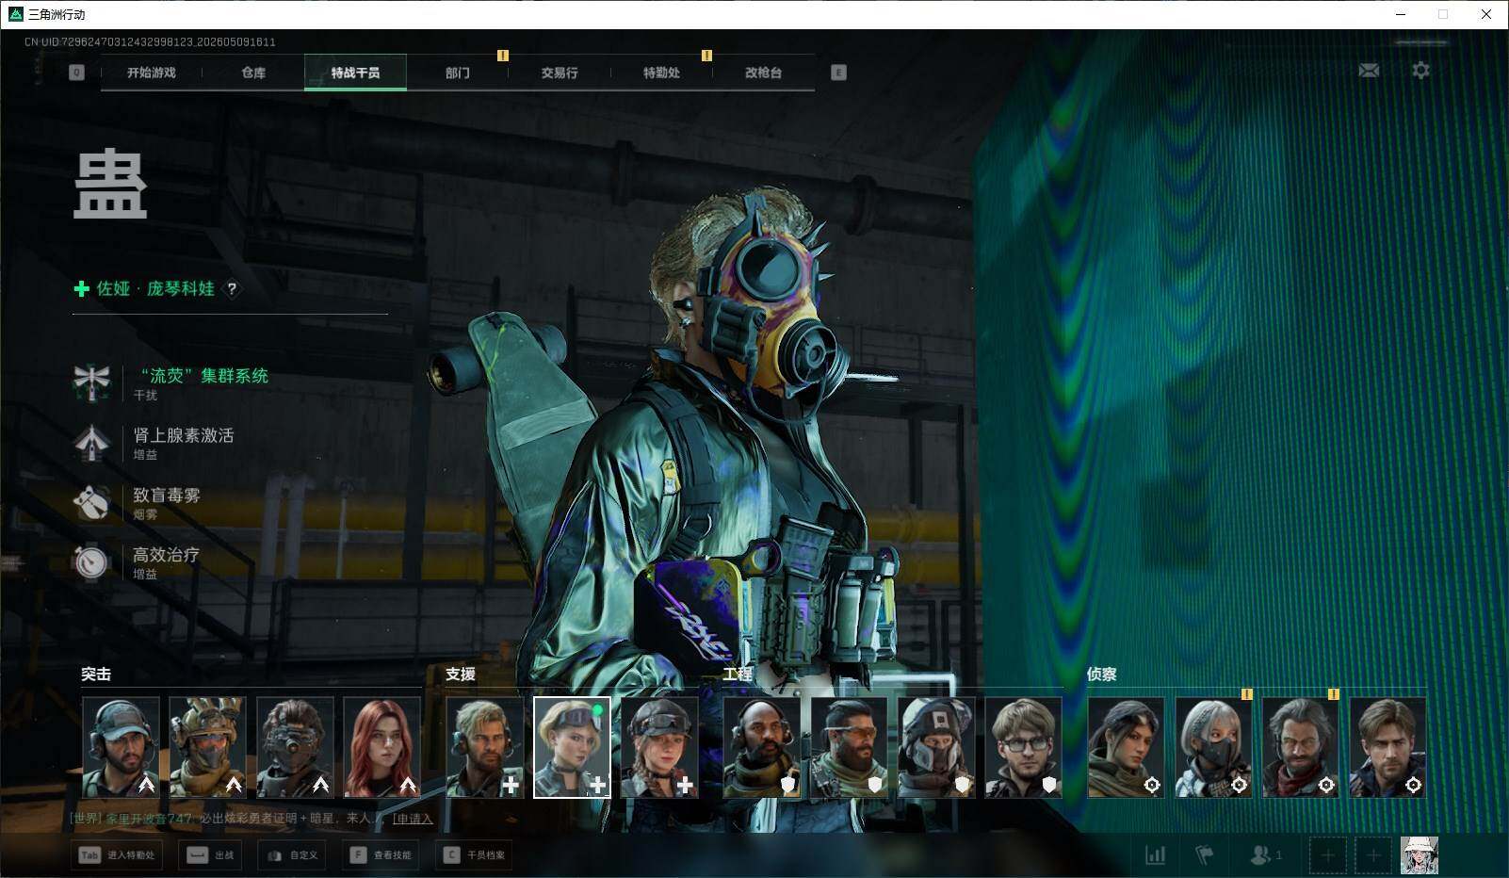
Task: Click the 致盲毒雾 skill name
Action: click(167, 496)
